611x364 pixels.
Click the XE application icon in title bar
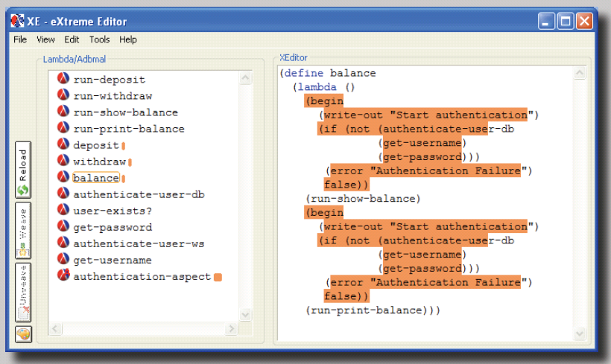click(x=17, y=21)
